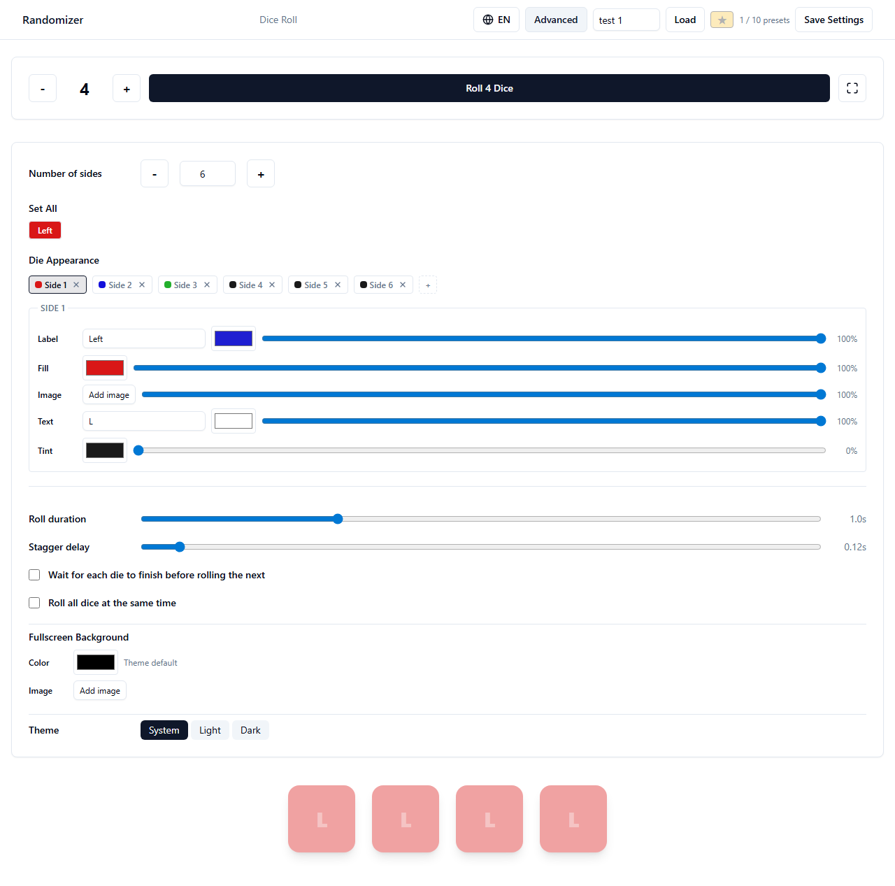Click the Save Settings button
Image resolution: width=895 pixels, height=886 pixels.
click(x=833, y=20)
